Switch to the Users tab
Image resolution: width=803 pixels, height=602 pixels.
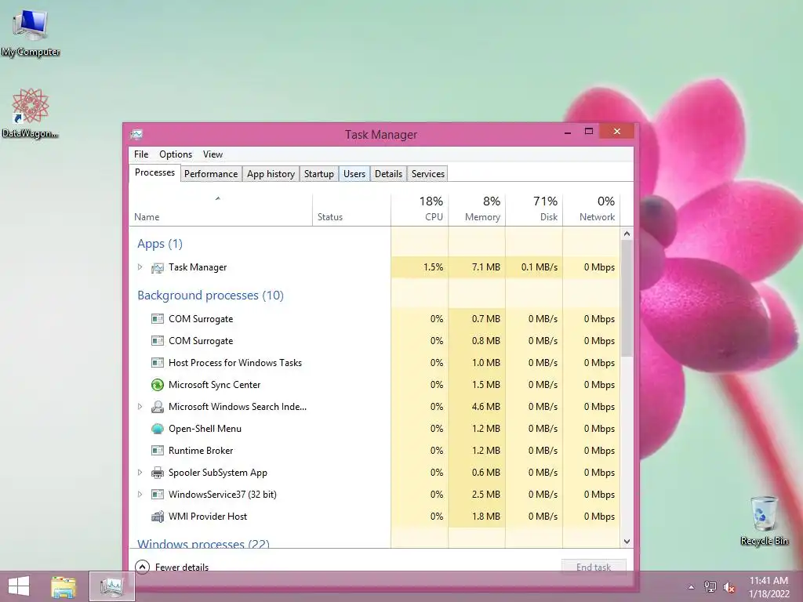(x=354, y=174)
